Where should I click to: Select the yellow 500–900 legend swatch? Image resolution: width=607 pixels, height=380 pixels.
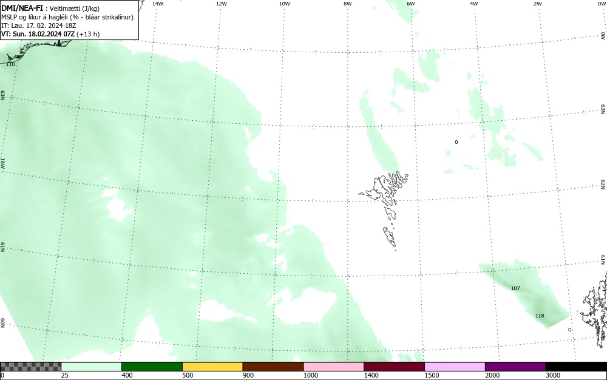[212, 367]
